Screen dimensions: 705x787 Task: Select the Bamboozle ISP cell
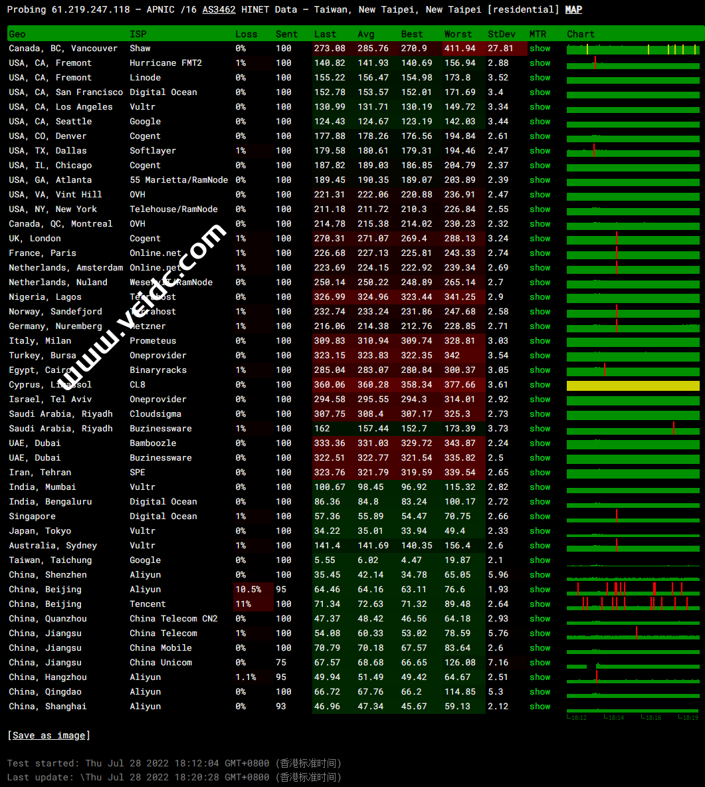point(153,443)
